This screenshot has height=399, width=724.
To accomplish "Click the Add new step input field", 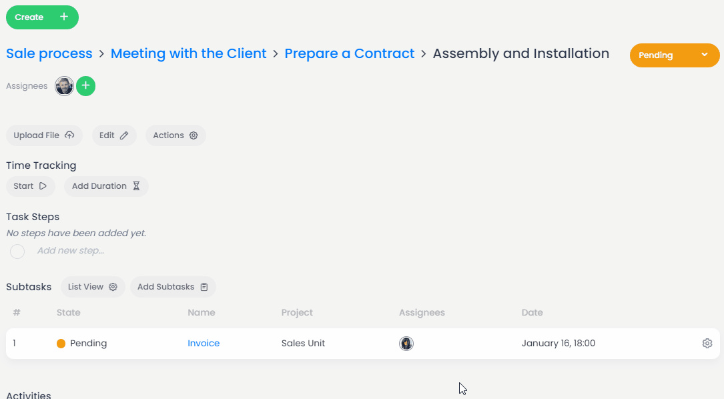I will tap(71, 251).
